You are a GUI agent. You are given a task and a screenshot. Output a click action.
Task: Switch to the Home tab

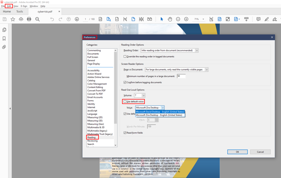pyautogui.click(x=7, y=12)
